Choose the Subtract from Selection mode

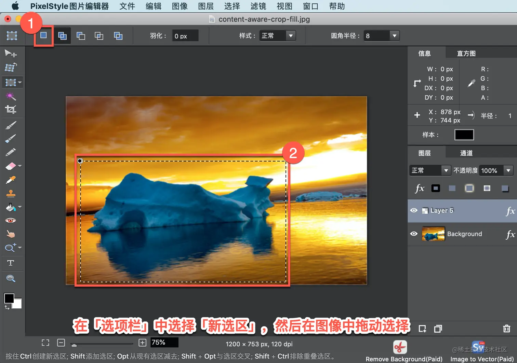81,36
